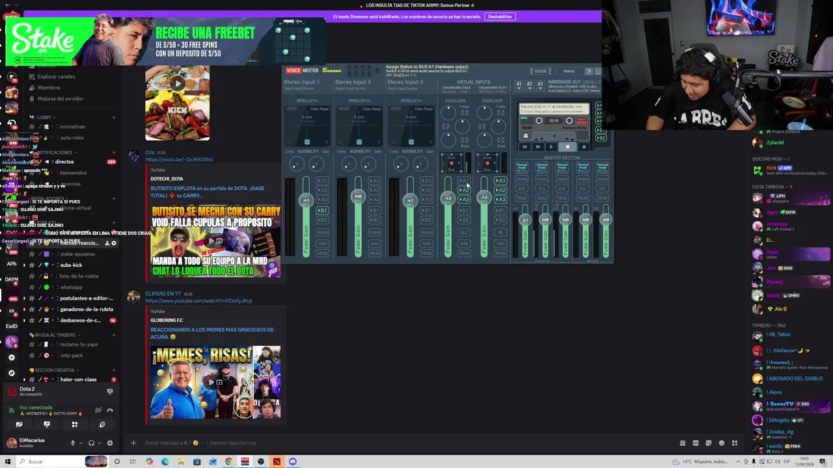833x468 pixels.
Task: Toggle B1 bus on Stereo Input 1
Action: click(322, 211)
